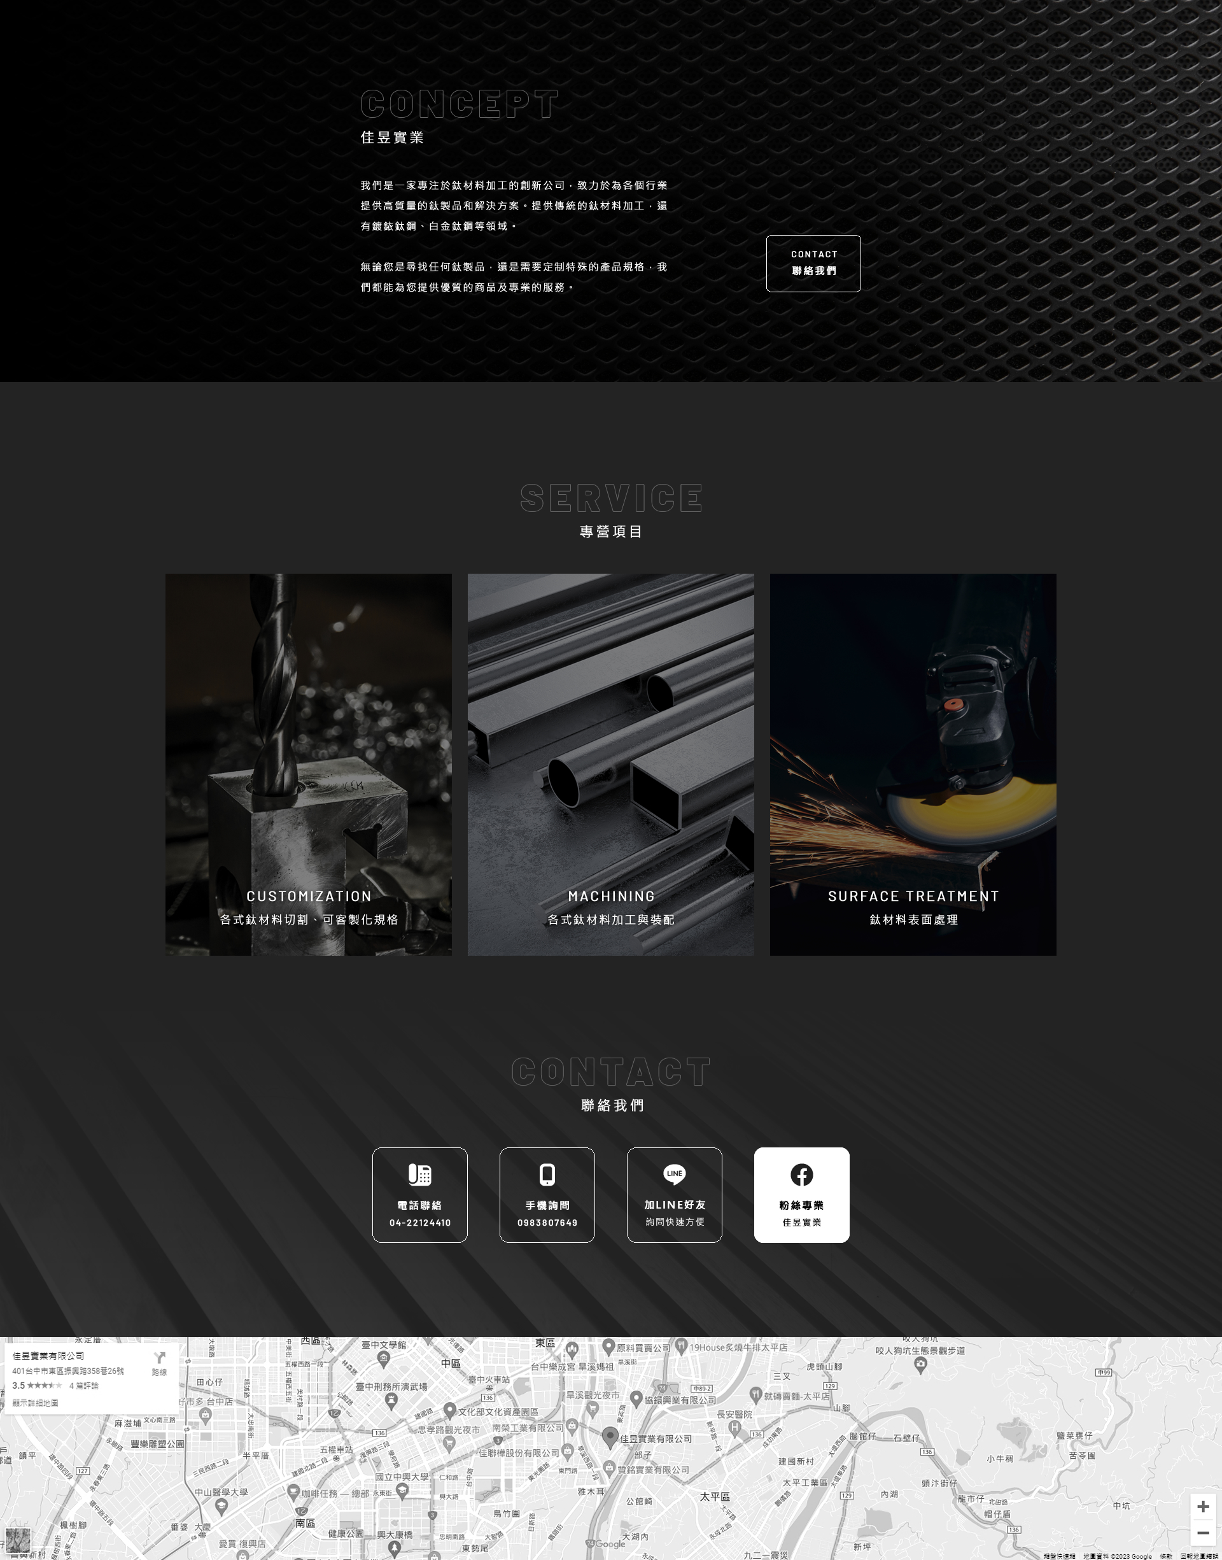This screenshot has width=1222, height=1560.
Task: Zoom out on the map with minus button
Action: [1203, 1532]
